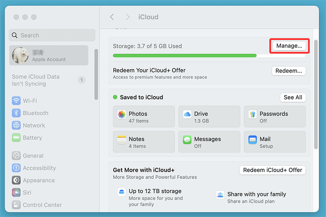326x217 pixels.
Task: Click the Battery icon in sidebar
Action: [16, 138]
